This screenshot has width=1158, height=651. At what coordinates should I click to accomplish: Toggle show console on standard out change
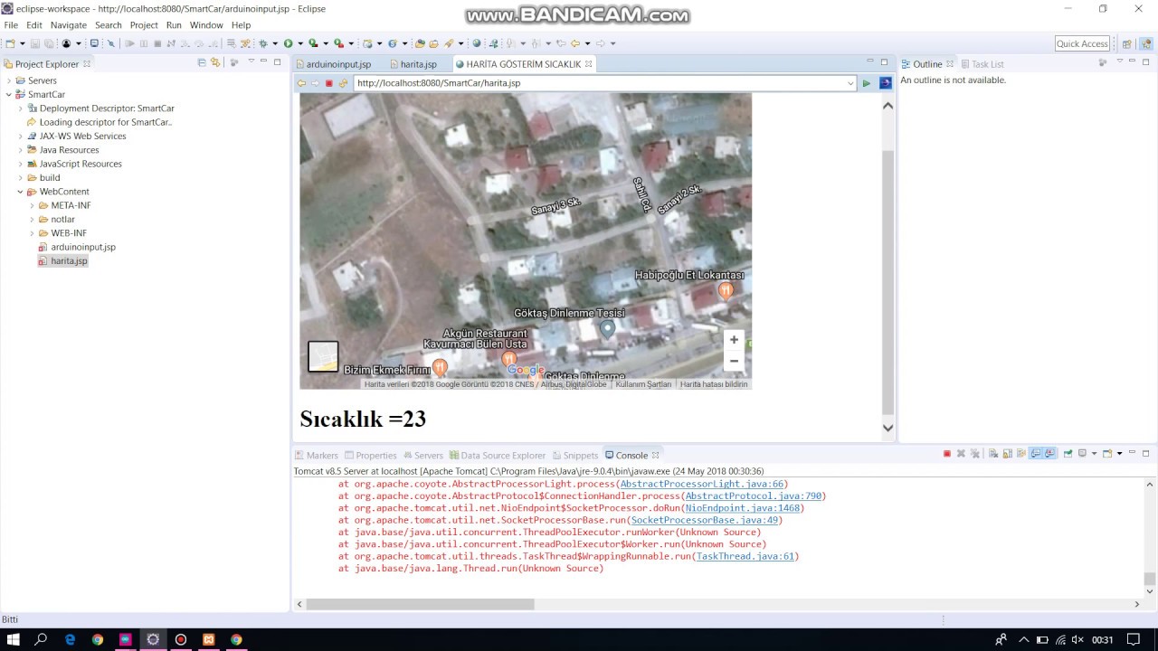[x=1036, y=454]
